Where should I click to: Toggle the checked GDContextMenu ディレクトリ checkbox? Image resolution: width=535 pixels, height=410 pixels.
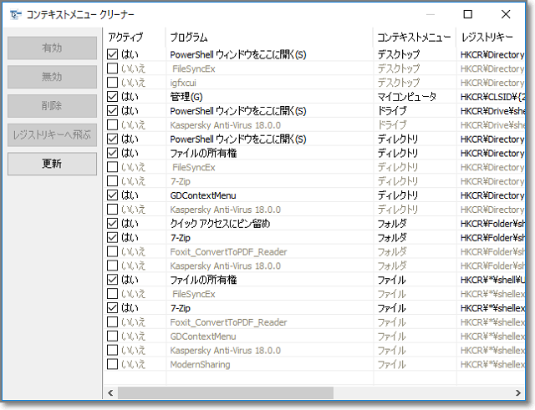[x=113, y=195]
